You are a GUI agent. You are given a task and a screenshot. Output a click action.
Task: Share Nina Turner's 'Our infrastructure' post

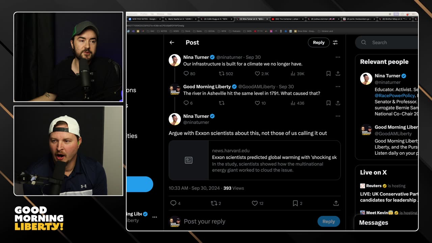pos(338,74)
